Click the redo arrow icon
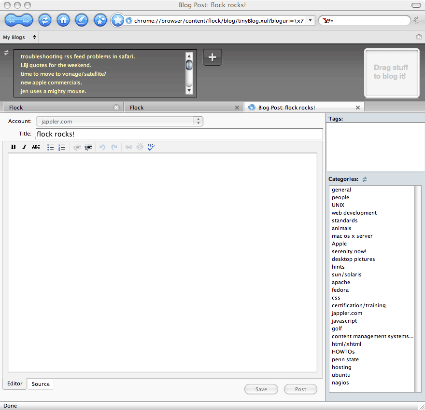Screen dimensions: 425x410 (114, 147)
